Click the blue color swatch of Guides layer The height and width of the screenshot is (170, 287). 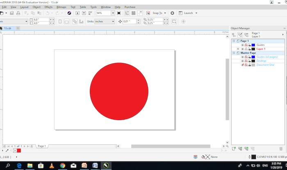pyautogui.click(x=253, y=45)
